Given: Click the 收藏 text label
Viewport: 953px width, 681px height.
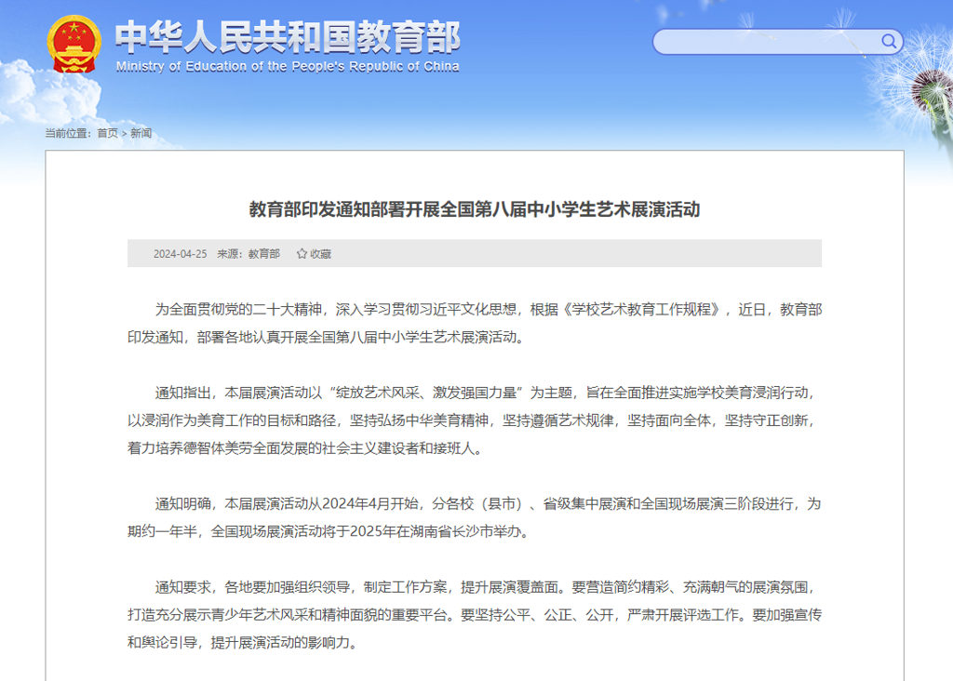Looking at the screenshot, I should 320,253.
